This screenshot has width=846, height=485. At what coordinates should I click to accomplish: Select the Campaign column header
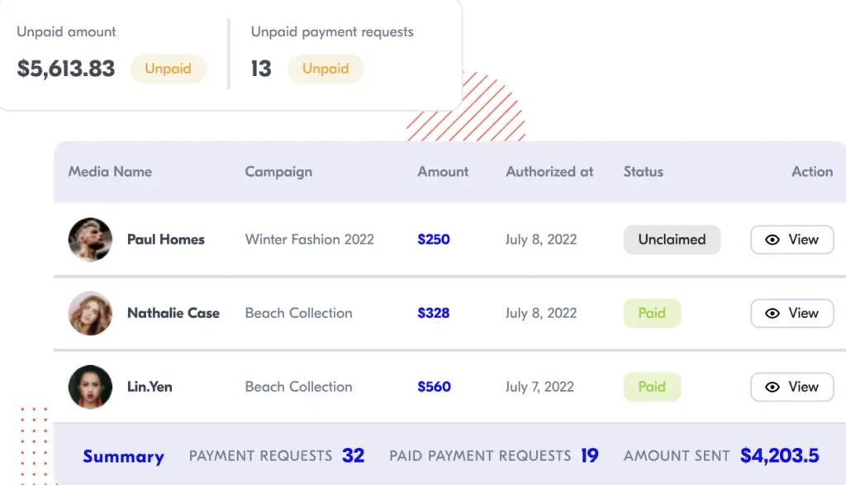pos(278,172)
